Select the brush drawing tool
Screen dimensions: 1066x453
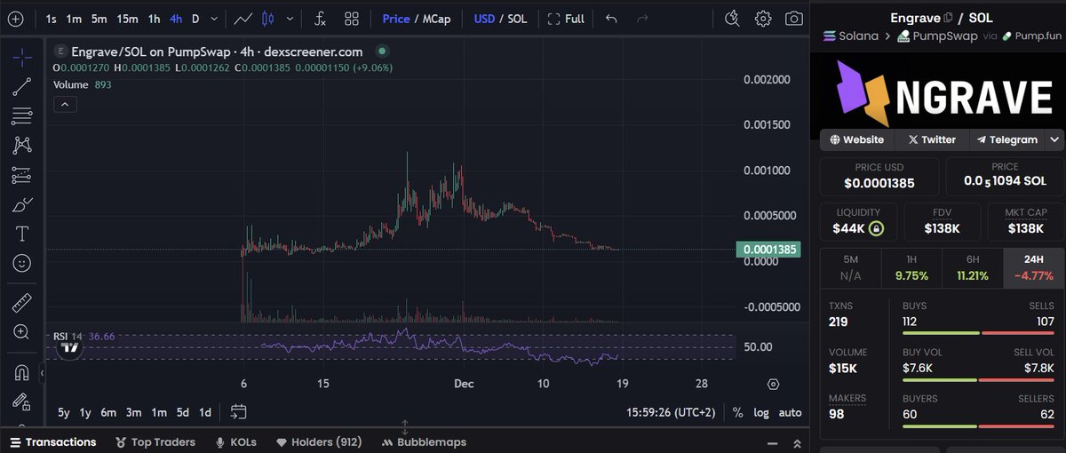click(22, 204)
